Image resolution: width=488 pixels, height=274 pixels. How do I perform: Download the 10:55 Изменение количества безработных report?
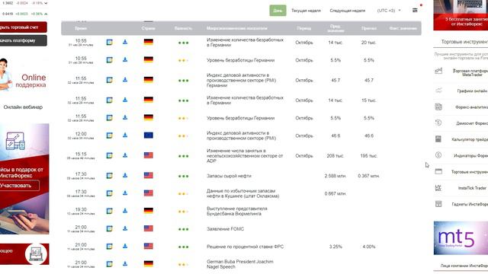click(125, 42)
